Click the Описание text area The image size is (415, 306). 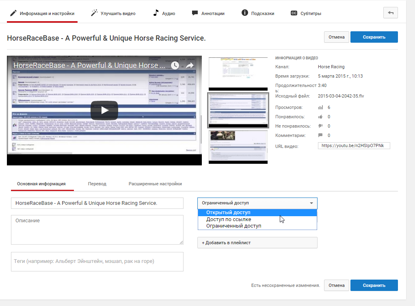coord(97,230)
